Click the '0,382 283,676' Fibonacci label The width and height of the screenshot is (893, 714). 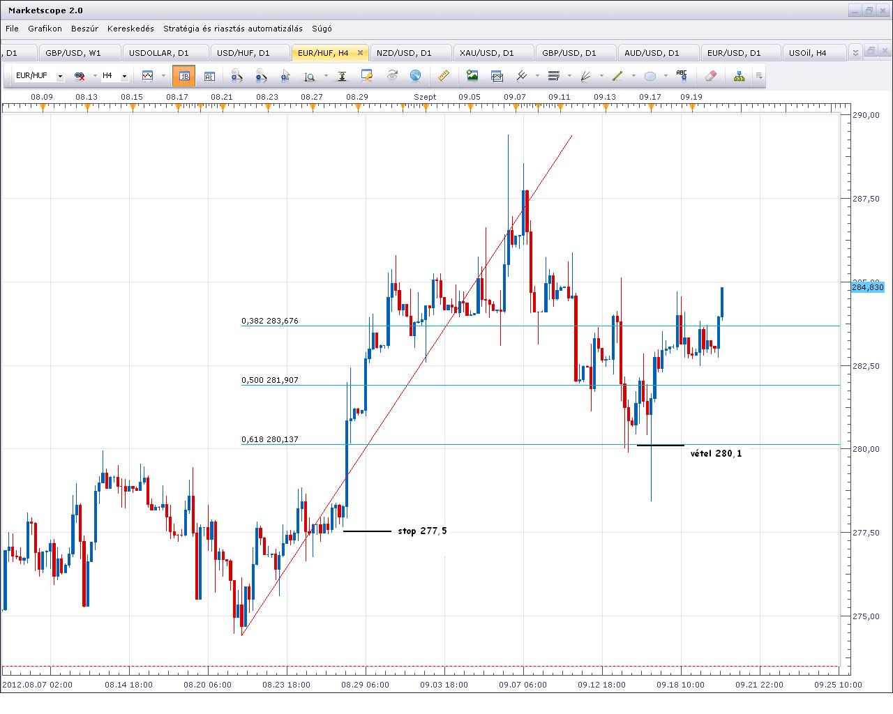pos(270,321)
